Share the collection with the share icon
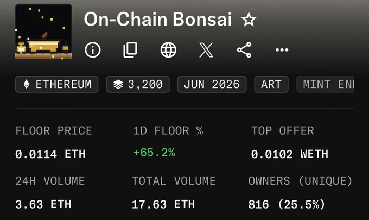Screen dimensions: 369x220 pyautogui.click(x=244, y=49)
